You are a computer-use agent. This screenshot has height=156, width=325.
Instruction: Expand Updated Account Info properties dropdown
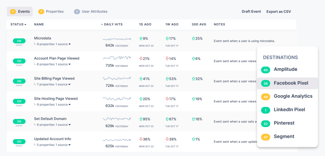[x=70, y=145]
